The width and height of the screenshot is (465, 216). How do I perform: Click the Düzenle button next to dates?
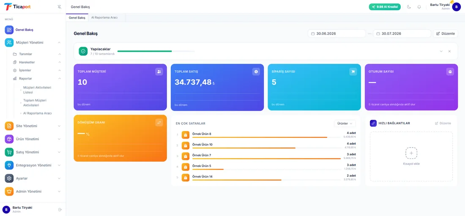tap(445, 33)
